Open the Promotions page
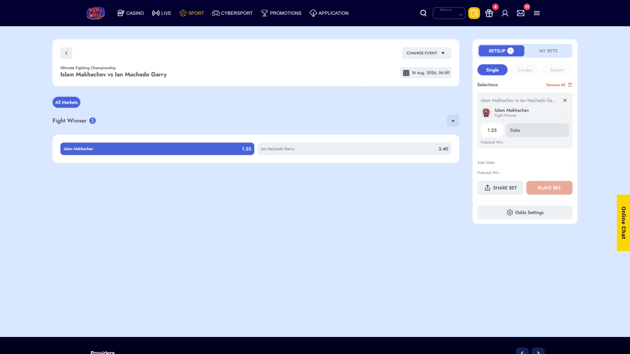 pyautogui.click(x=281, y=13)
